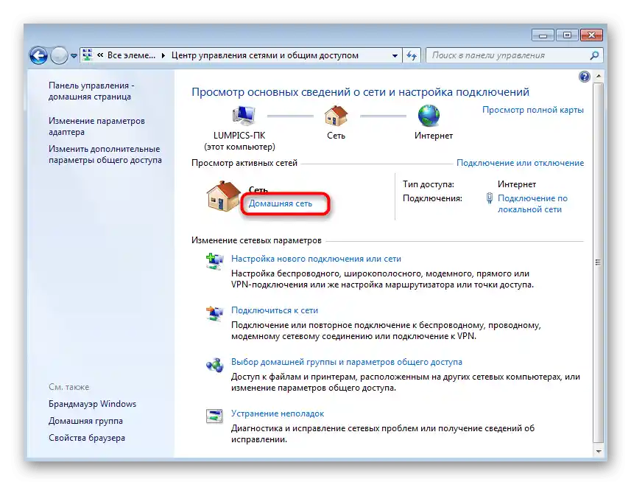The height and width of the screenshot is (485, 631).
Task: Click the house icon under active networks
Action: pos(223,196)
